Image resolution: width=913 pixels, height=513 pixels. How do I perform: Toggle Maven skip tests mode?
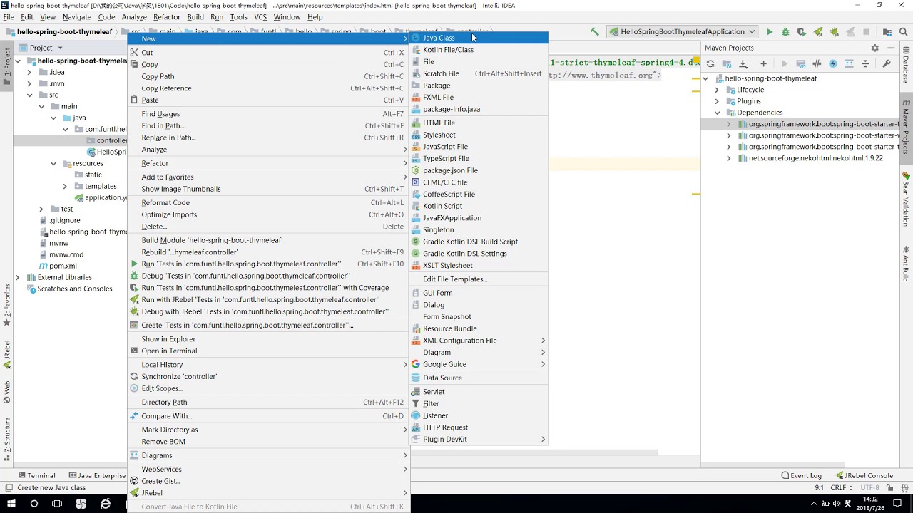click(x=832, y=63)
